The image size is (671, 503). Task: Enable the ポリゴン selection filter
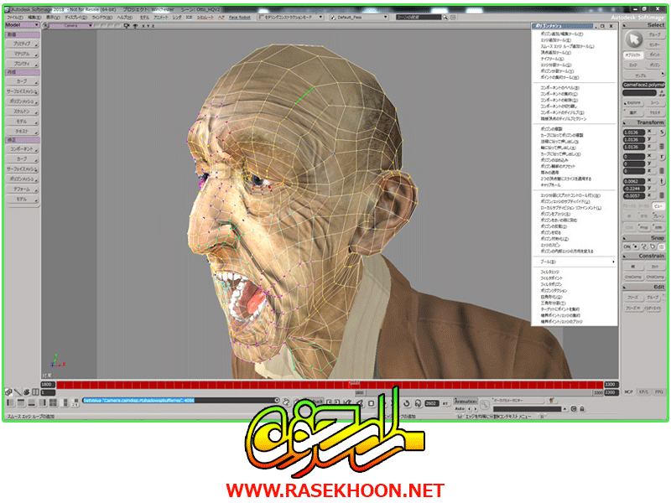[655, 65]
